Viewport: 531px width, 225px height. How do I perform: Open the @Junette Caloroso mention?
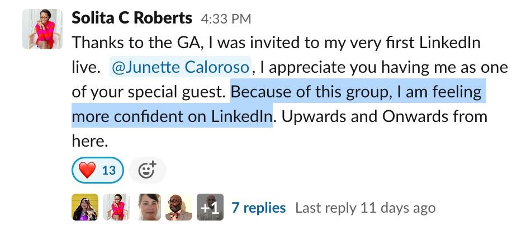pyautogui.click(x=181, y=68)
